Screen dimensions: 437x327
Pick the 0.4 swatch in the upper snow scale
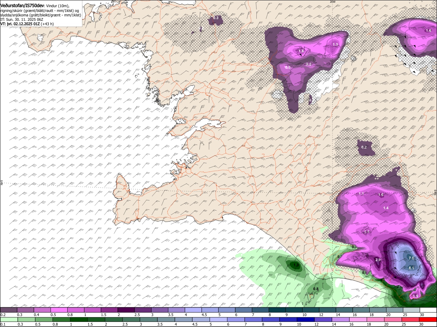tap(42, 310)
